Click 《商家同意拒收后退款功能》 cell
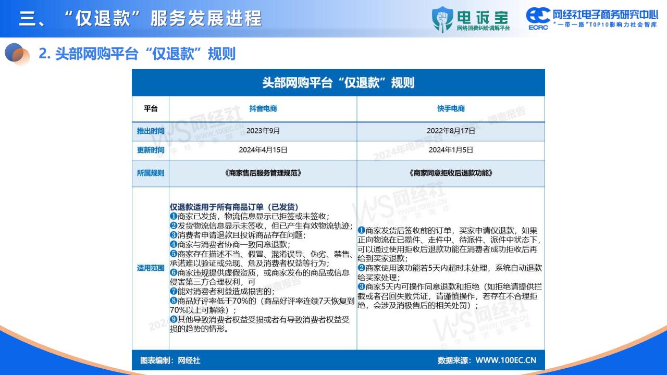This screenshot has height=375, width=667. pos(451,173)
